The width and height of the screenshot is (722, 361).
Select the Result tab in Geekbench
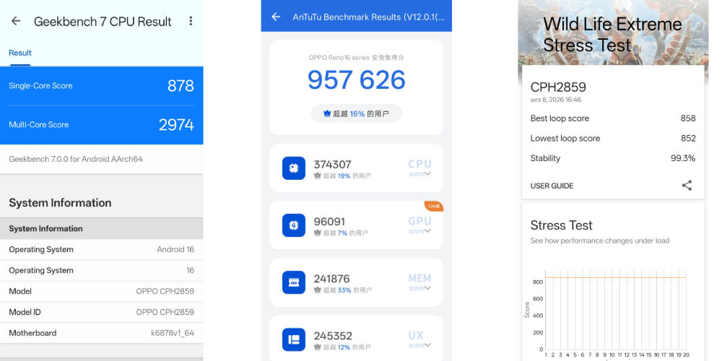(20, 53)
